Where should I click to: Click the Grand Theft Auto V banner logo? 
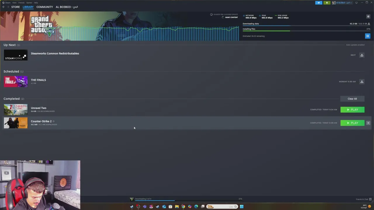point(43,26)
